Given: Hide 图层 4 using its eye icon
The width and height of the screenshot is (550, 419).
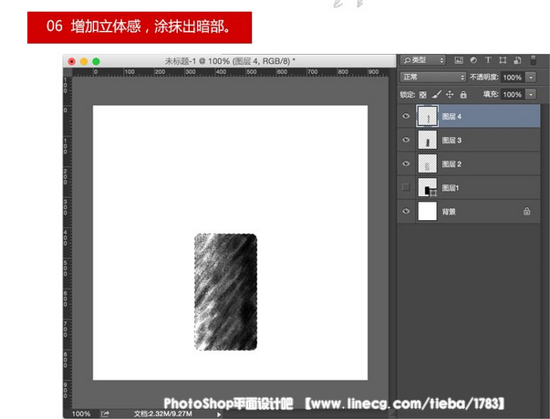Looking at the screenshot, I should (406, 116).
